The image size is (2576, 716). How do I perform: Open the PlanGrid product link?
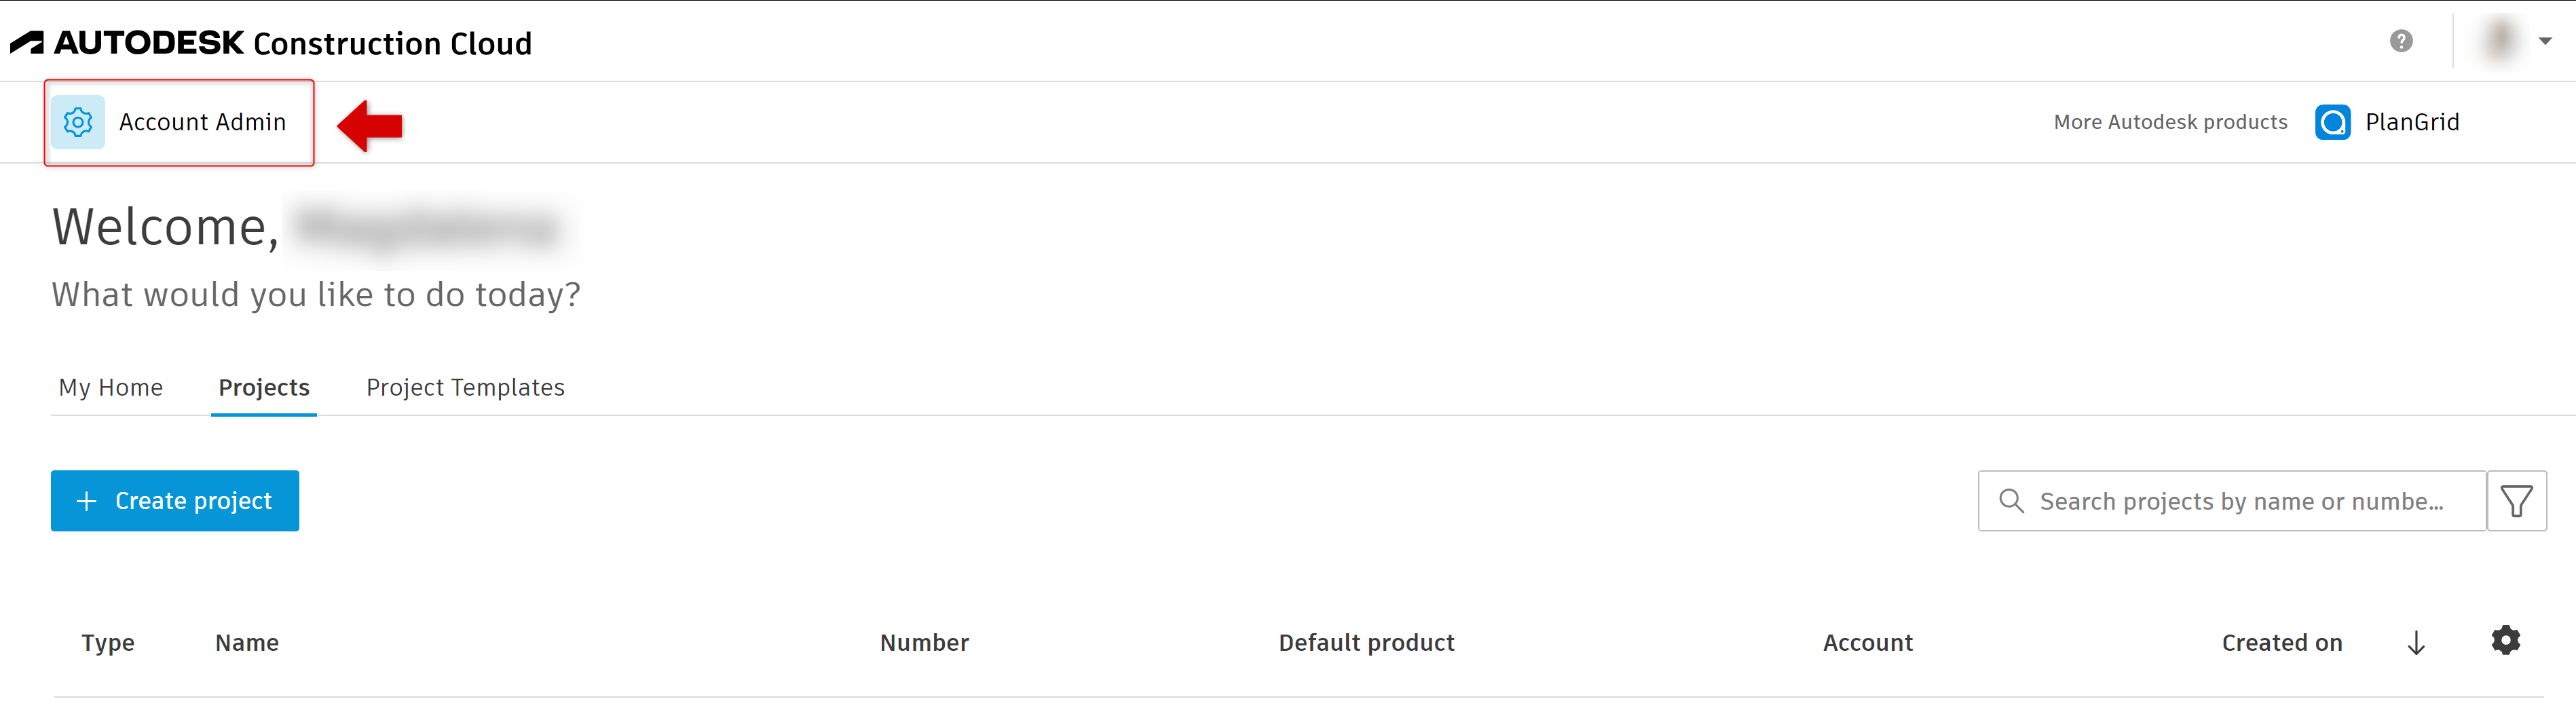(2411, 122)
